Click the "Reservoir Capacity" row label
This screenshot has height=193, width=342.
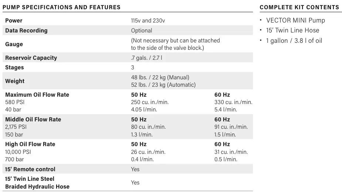pyautogui.click(x=31, y=58)
